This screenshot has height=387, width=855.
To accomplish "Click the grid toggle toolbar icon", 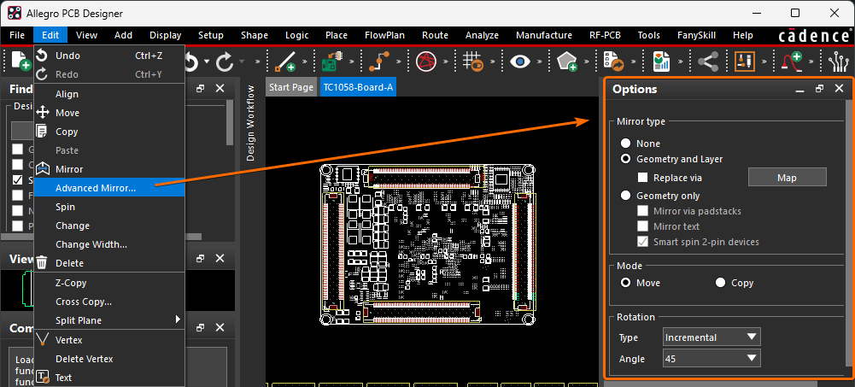I will point(472,62).
